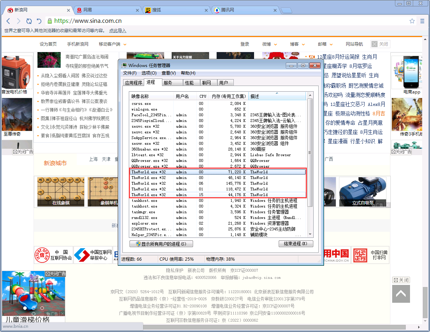
Task: Open a new browser tab
Action: coord(287,10)
